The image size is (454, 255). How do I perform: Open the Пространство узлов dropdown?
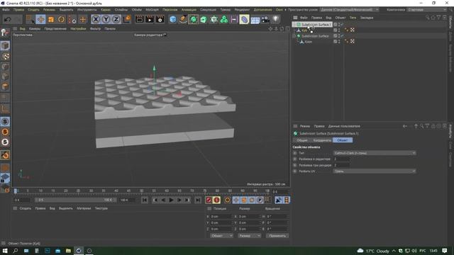pos(350,9)
